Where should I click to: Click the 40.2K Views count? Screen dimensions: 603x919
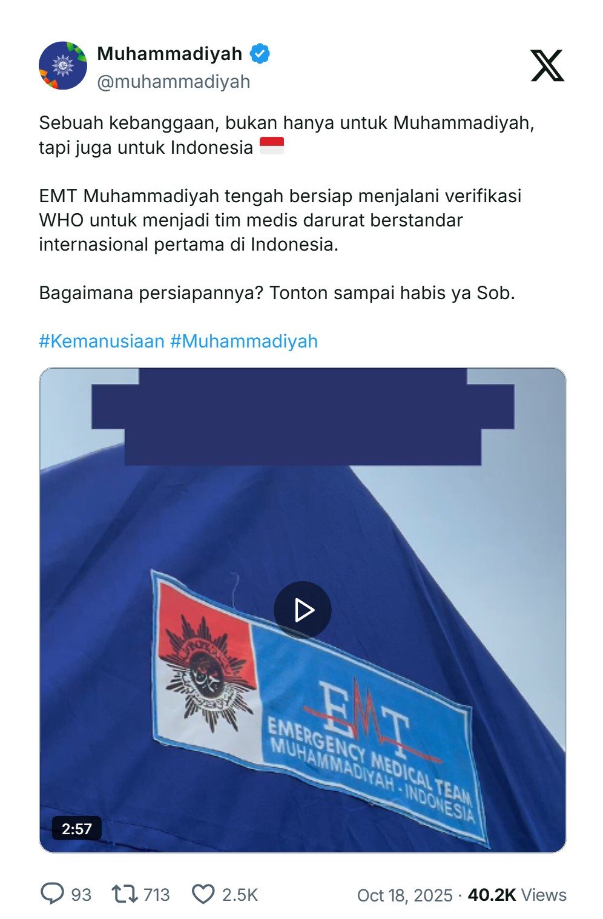click(517, 895)
